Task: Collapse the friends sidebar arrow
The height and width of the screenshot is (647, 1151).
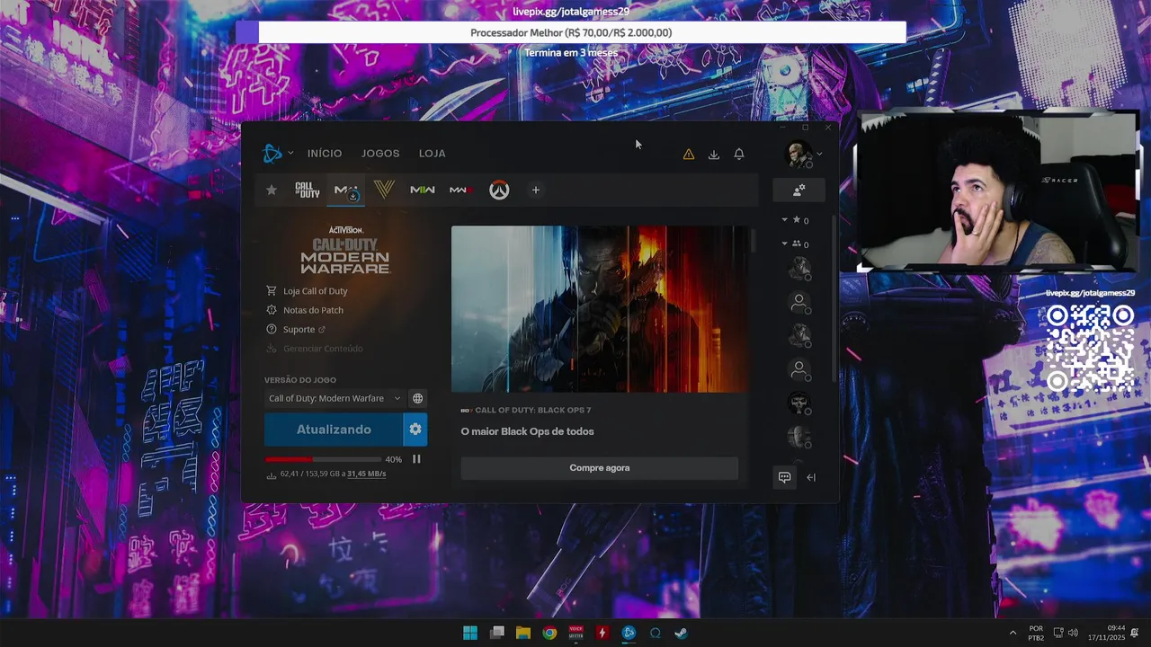Action: point(811,477)
